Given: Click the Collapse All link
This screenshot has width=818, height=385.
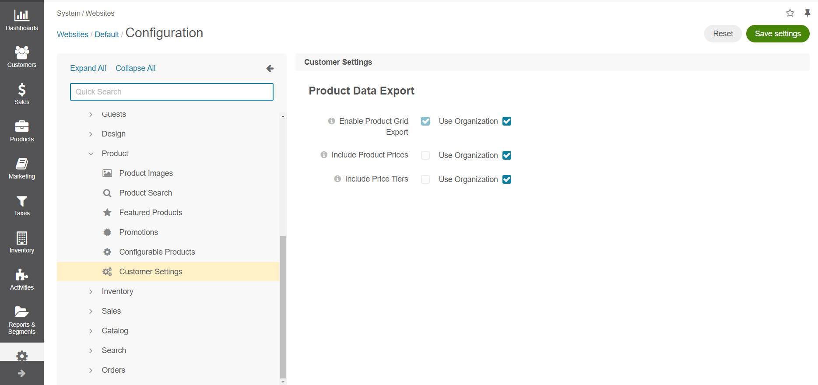Looking at the screenshot, I should click(x=135, y=68).
